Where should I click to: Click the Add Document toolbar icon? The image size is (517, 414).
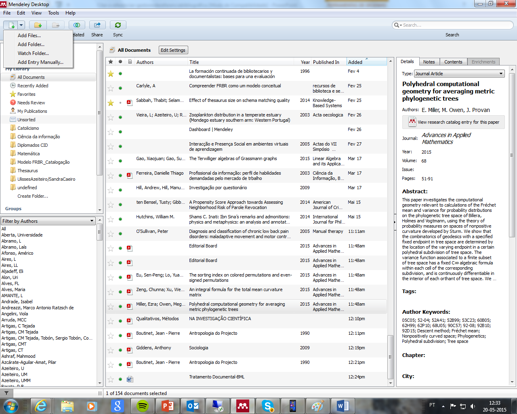point(11,25)
